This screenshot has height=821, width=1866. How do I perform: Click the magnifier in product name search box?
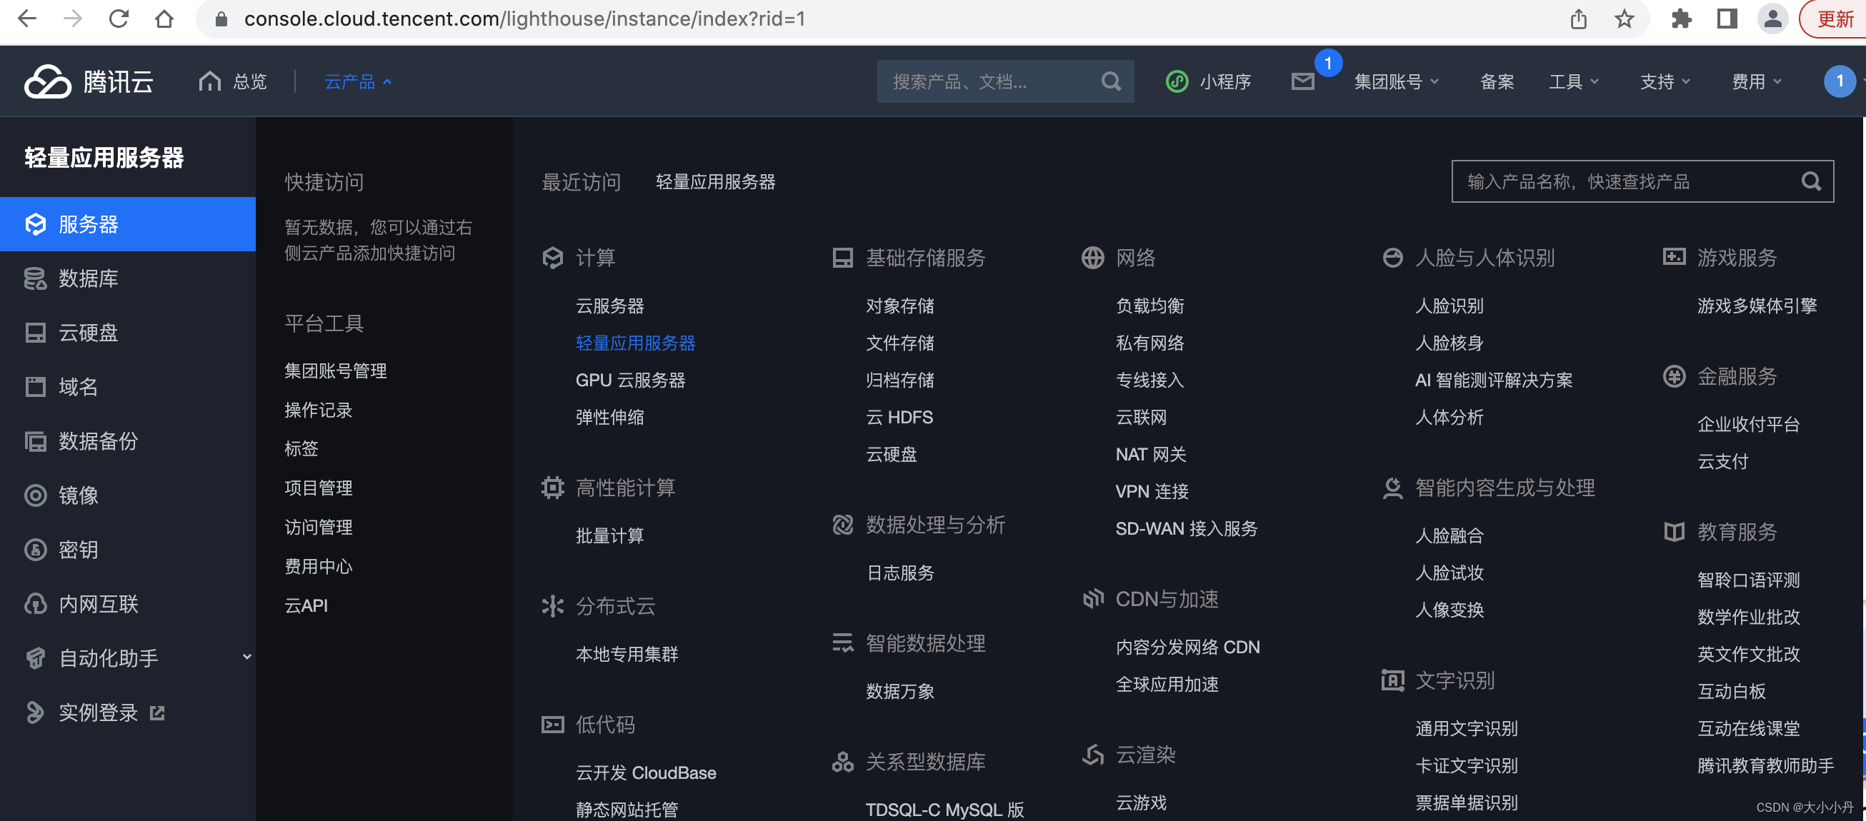[x=1811, y=181]
